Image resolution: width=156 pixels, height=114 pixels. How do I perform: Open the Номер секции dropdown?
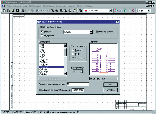tap(81, 71)
